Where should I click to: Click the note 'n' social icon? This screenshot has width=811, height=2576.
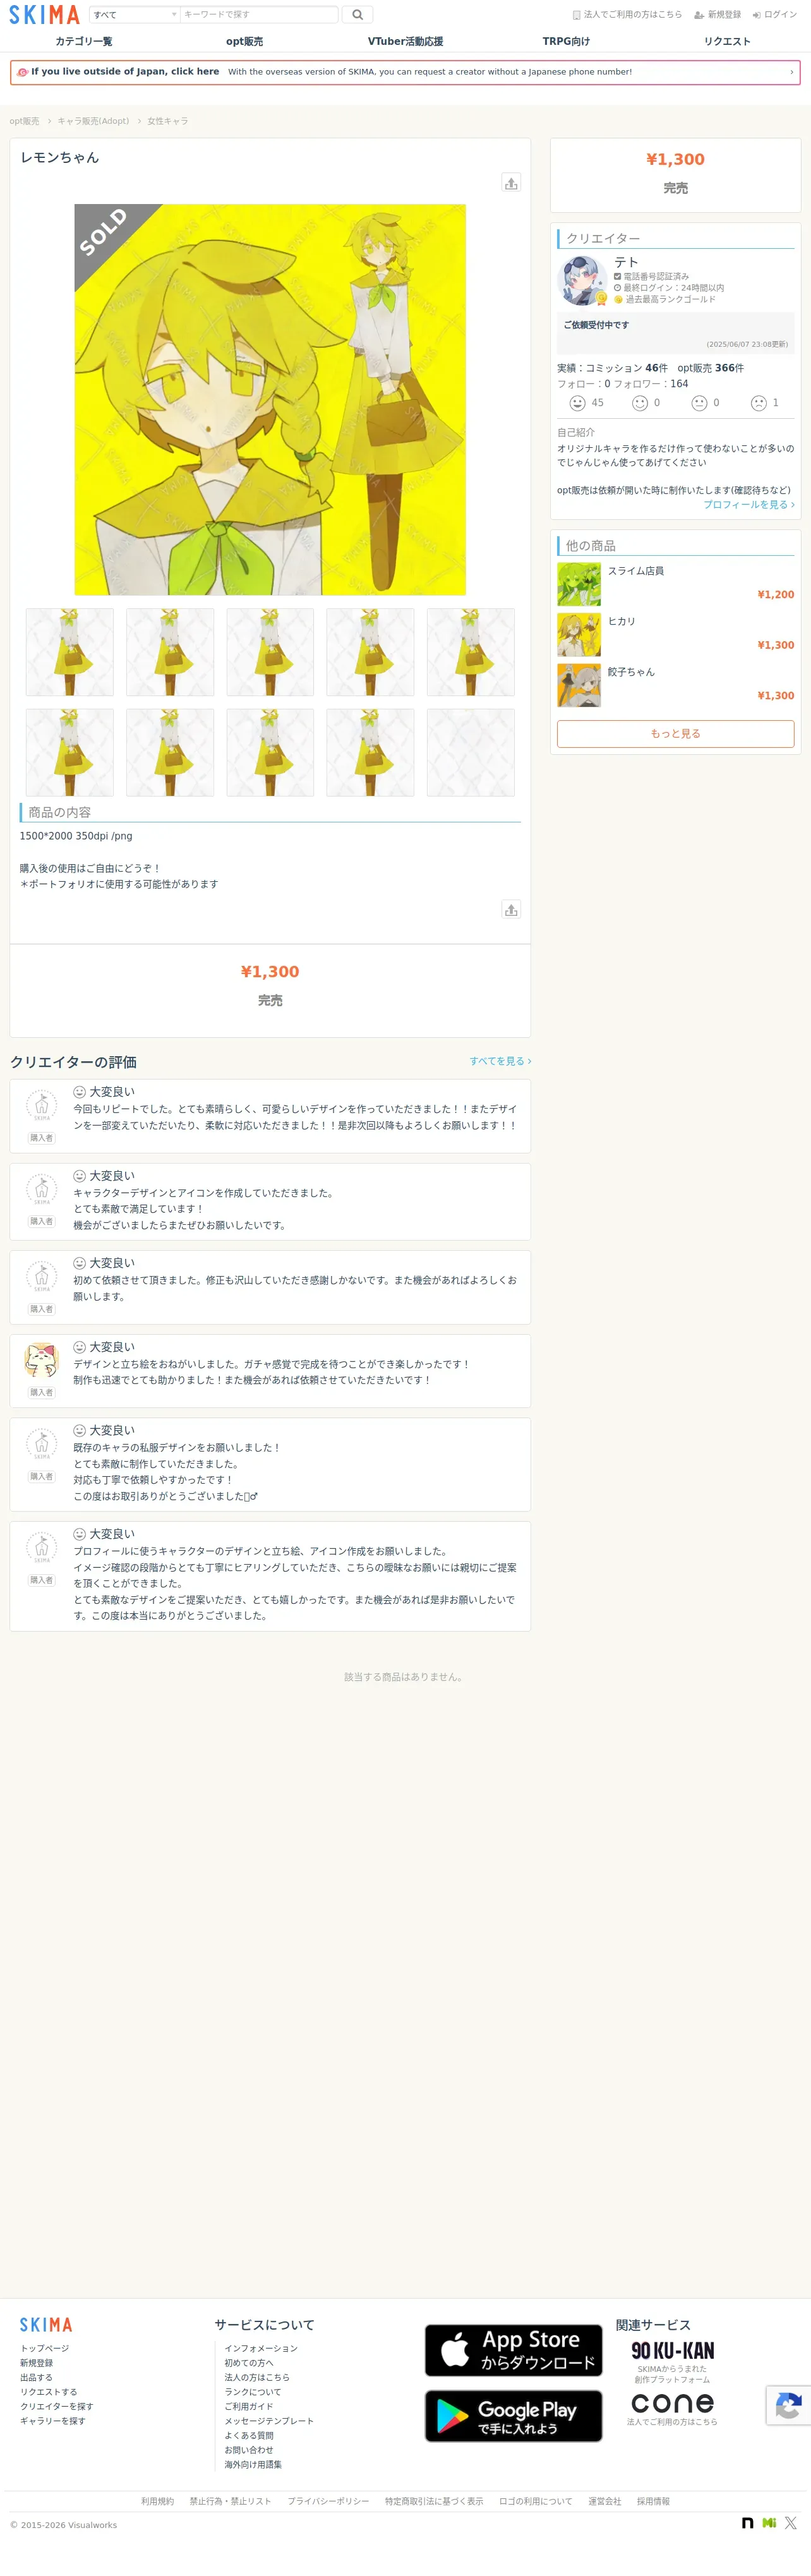pyautogui.click(x=747, y=2523)
